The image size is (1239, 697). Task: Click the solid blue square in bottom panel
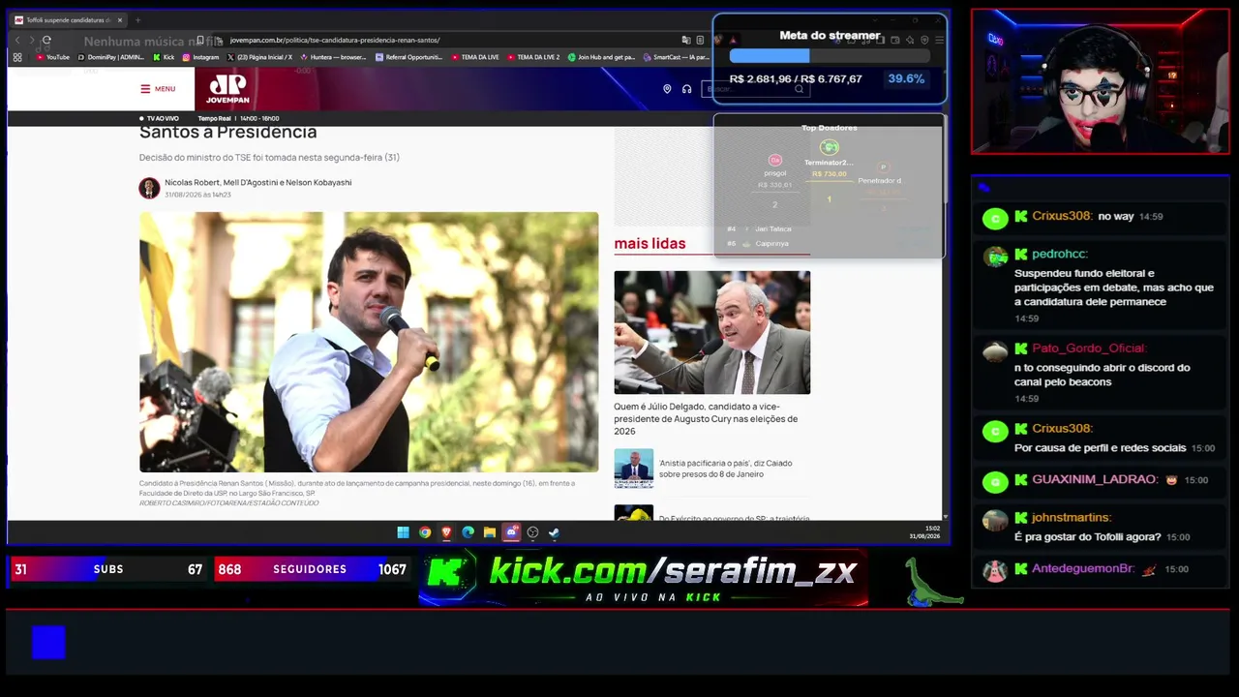pyautogui.click(x=48, y=643)
